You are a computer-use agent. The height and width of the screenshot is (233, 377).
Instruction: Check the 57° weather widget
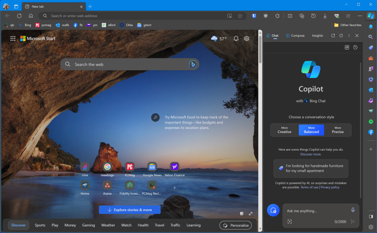pos(218,38)
